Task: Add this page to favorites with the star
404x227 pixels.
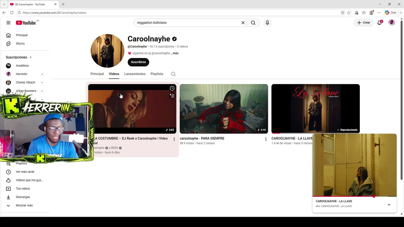Action: [x=349, y=13]
